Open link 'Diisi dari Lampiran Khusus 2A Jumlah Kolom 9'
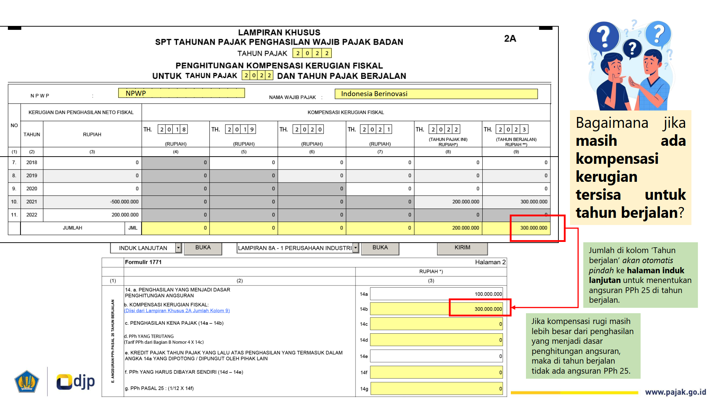Image resolution: width=721 pixels, height=405 pixels. (x=177, y=311)
